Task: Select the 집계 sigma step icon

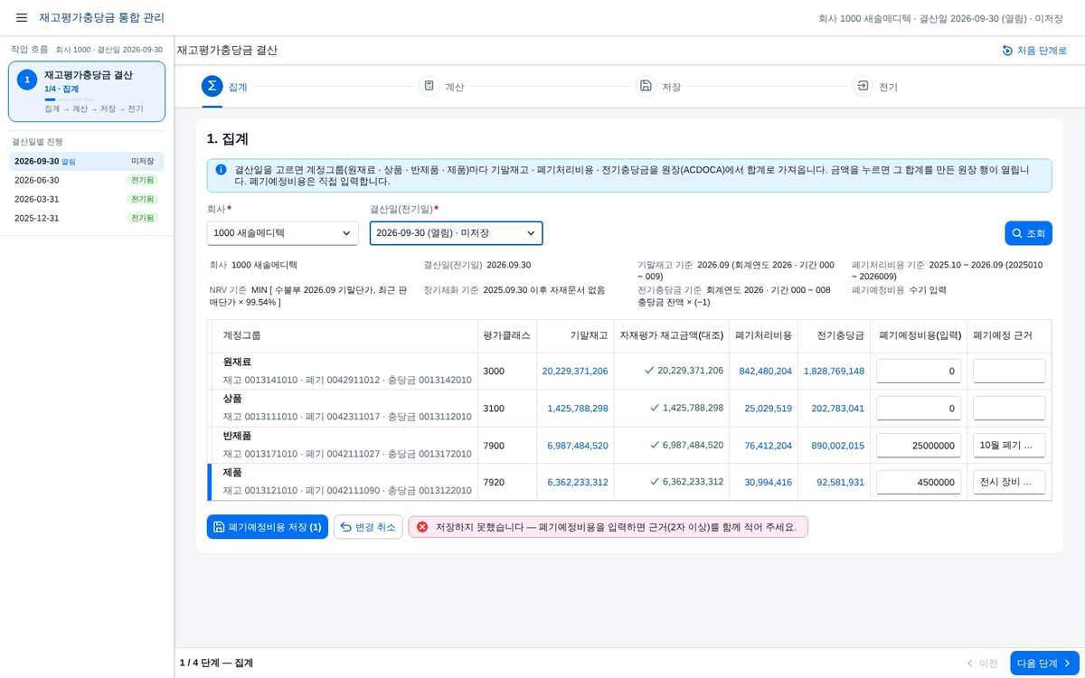Action: click(x=212, y=87)
